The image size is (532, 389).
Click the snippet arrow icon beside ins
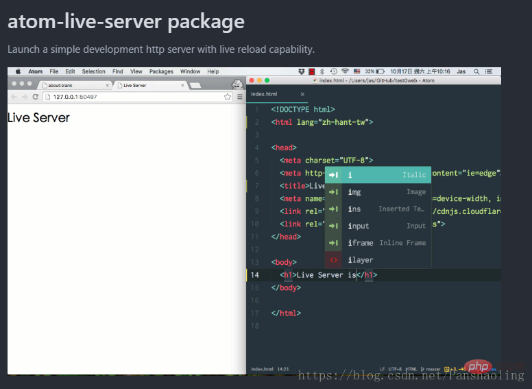click(x=333, y=209)
